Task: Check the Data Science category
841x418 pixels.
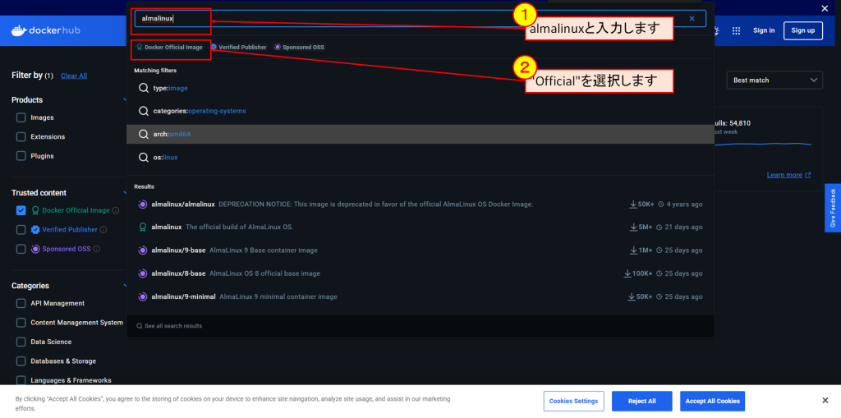Action: 21,342
